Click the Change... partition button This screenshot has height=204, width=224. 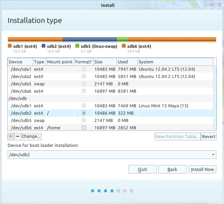click(x=31, y=136)
